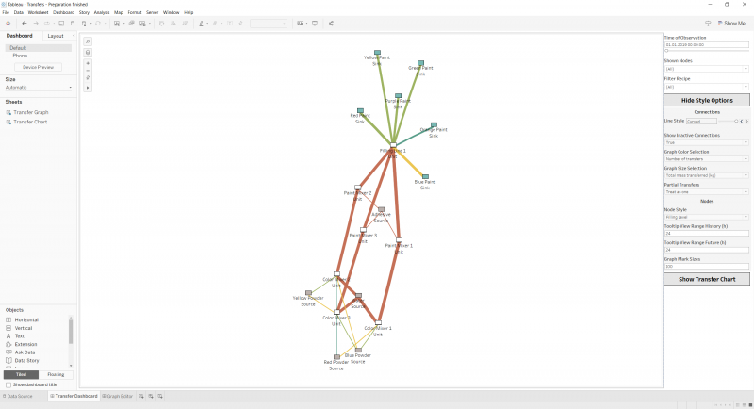Open the Graph Color Selection dropdown

coord(706,159)
